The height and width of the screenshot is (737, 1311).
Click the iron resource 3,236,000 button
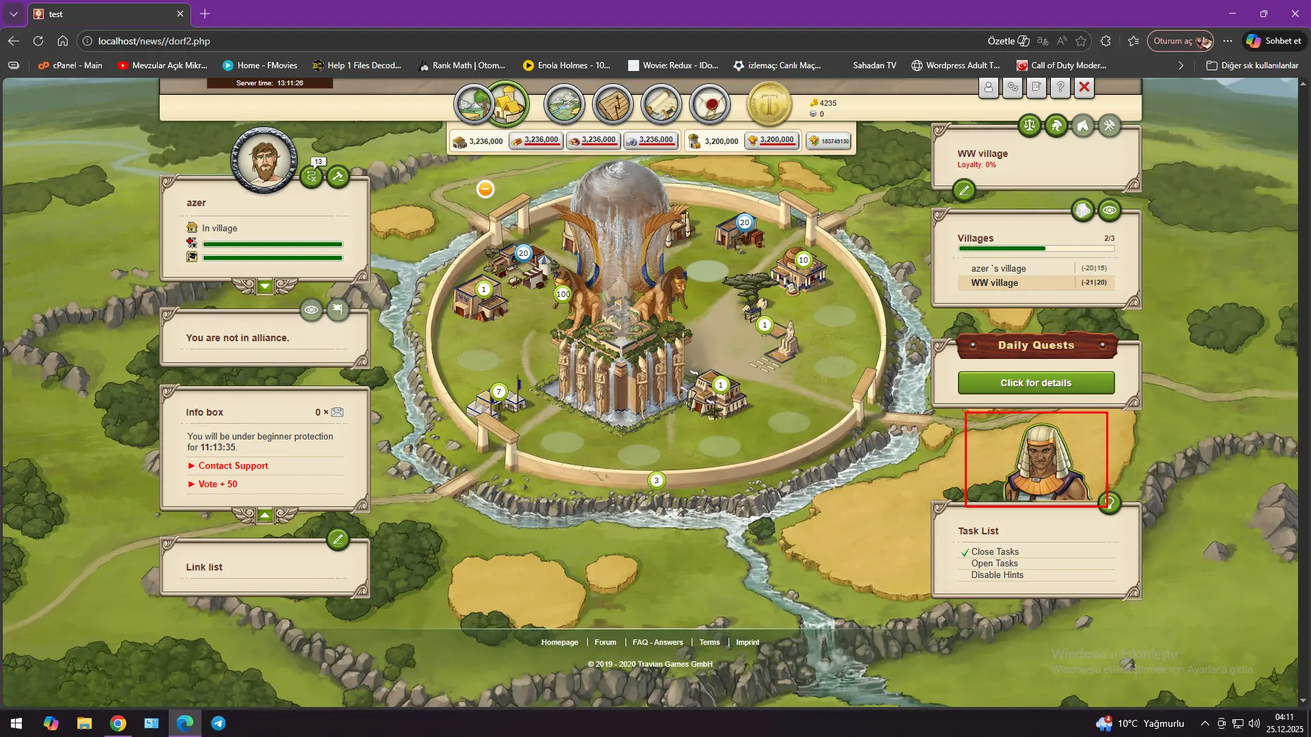(650, 141)
